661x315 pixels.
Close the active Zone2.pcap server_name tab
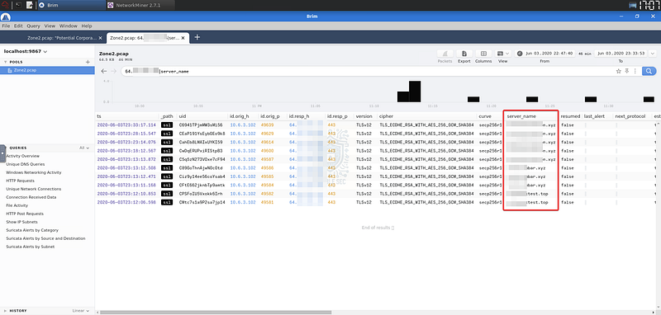pyautogui.click(x=183, y=38)
